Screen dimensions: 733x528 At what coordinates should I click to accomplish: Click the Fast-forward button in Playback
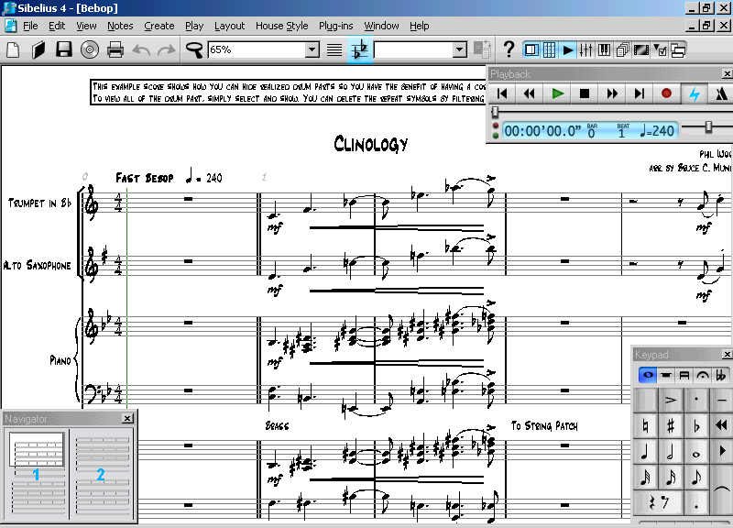coord(612,93)
